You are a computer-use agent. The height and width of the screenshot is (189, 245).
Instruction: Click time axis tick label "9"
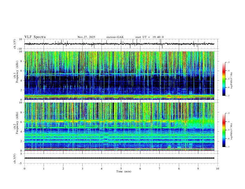[x=198, y=169]
